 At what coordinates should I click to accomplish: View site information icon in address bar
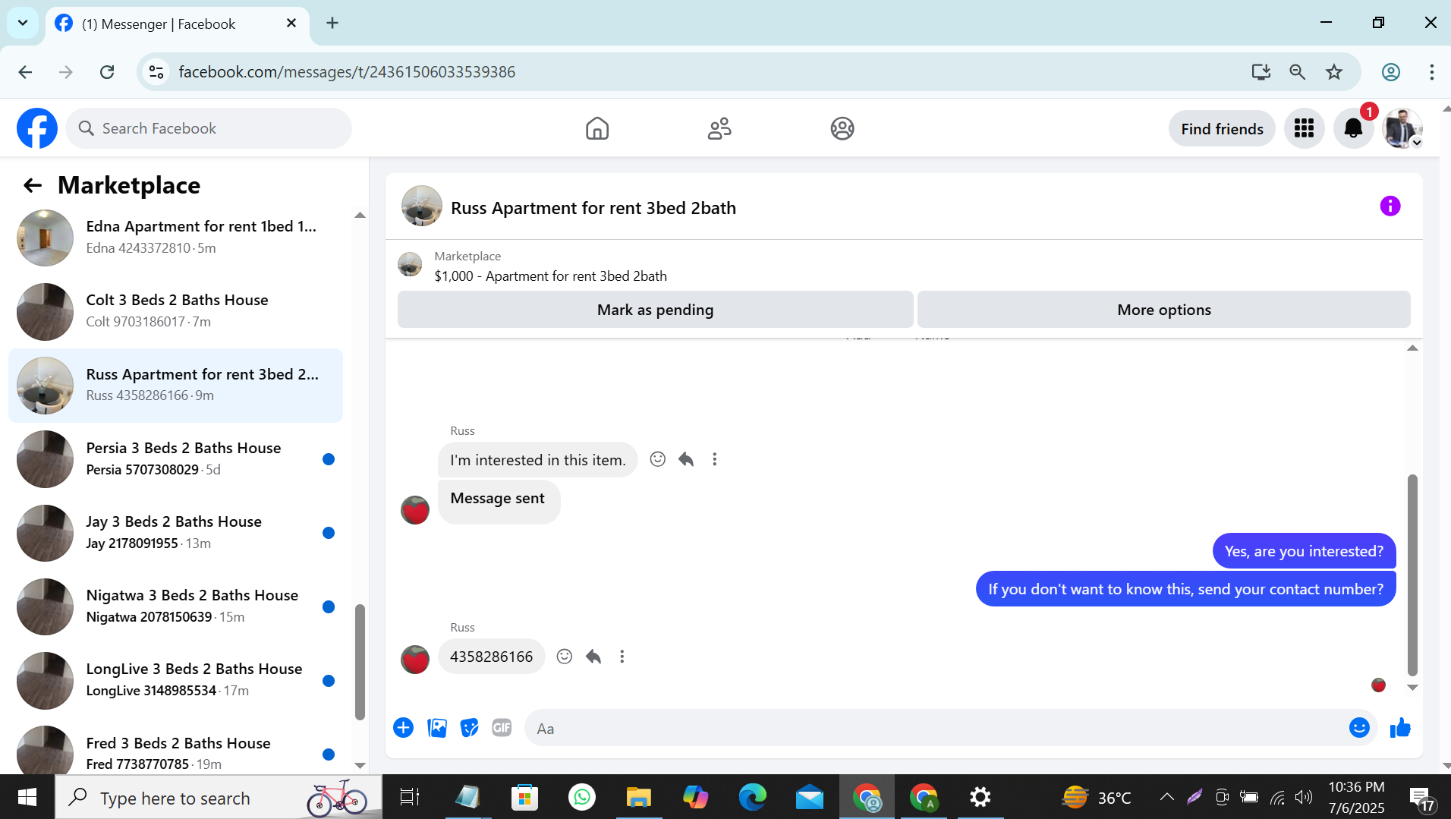(156, 71)
